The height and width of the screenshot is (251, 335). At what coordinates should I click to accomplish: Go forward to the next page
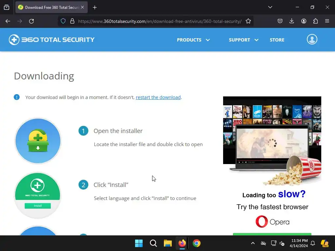(20, 21)
